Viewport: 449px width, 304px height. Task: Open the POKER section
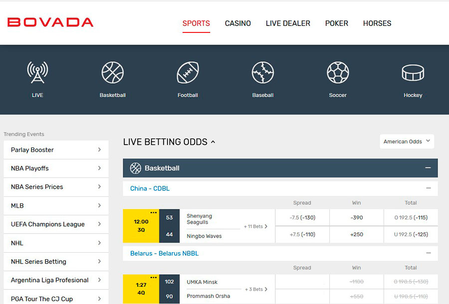(337, 23)
